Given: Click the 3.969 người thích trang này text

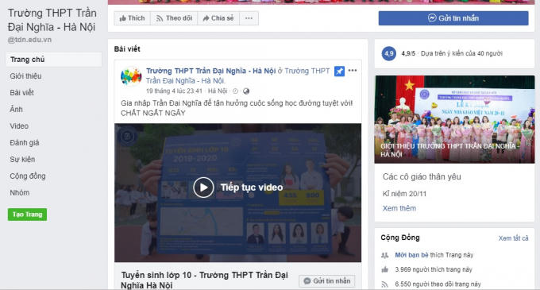Looking at the screenshot, I should coord(434,269).
